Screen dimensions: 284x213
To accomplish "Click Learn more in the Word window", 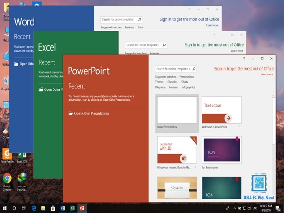I will tap(212, 25).
